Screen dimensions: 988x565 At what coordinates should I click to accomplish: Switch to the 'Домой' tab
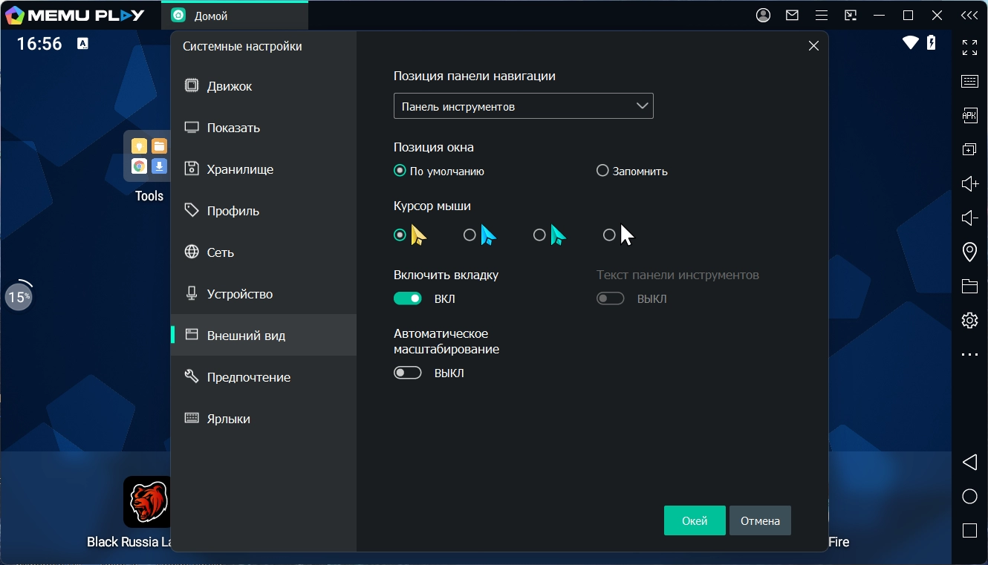pyautogui.click(x=235, y=15)
